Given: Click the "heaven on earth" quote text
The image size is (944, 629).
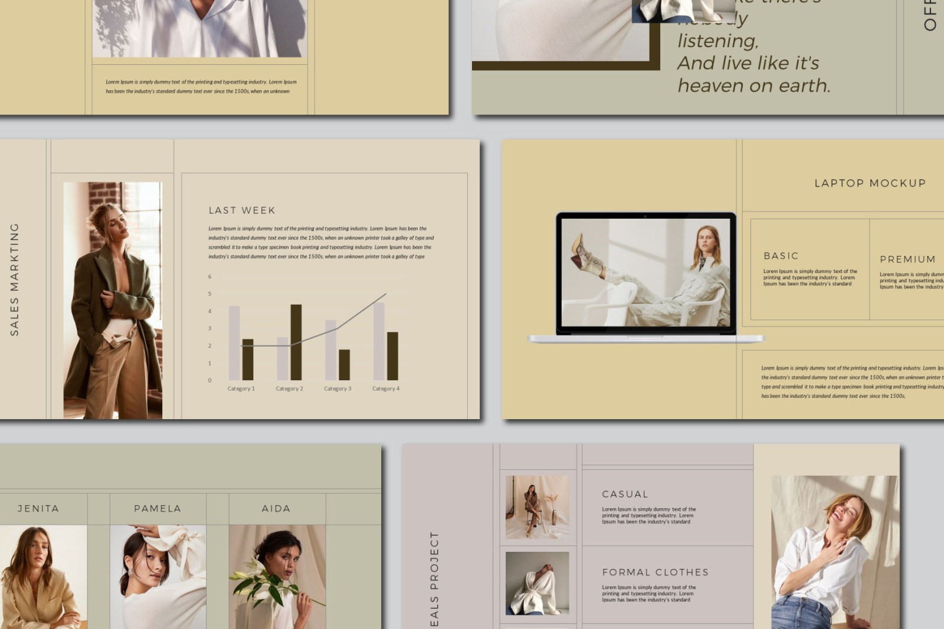Looking at the screenshot, I should pyautogui.click(x=753, y=85).
